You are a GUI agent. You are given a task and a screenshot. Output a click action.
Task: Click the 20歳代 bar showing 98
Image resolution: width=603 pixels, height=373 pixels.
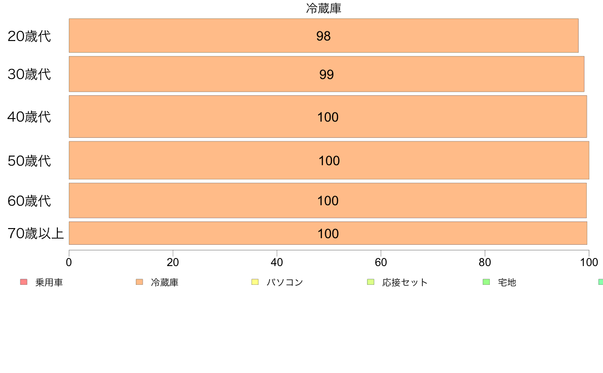[x=324, y=35]
